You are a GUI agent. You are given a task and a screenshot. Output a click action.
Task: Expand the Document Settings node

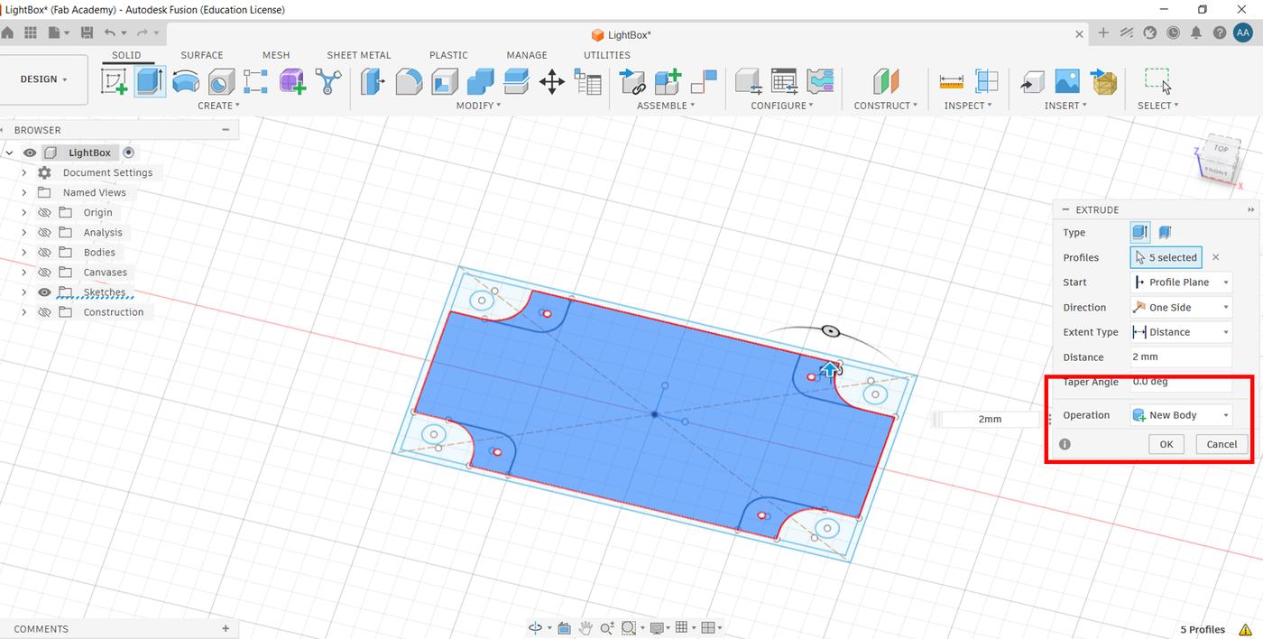pyautogui.click(x=24, y=173)
